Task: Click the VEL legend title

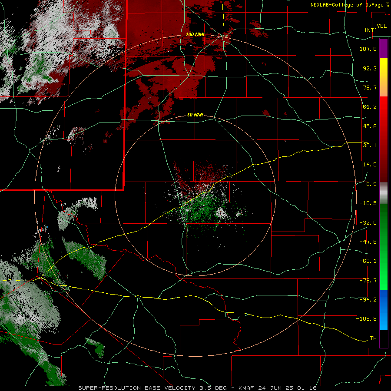Action: click(x=381, y=26)
